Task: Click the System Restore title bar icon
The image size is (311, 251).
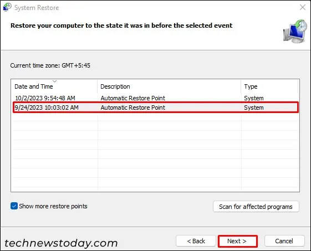Action: (x=7, y=7)
